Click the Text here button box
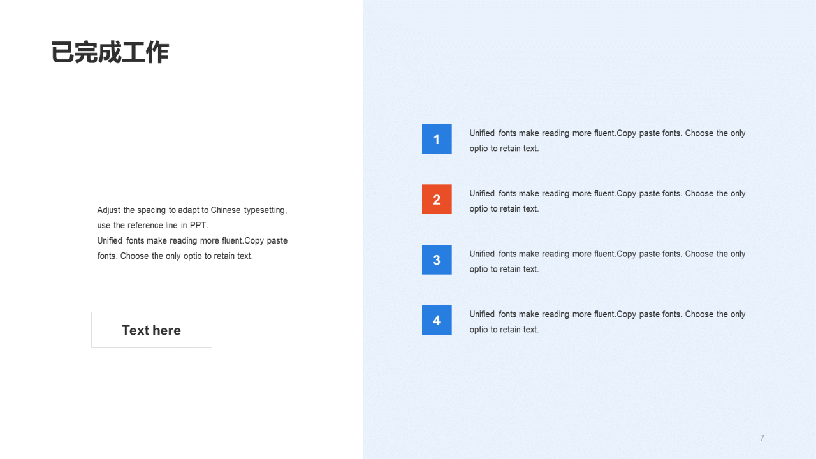This screenshot has height=459, width=816. pyautogui.click(x=152, y=330)
